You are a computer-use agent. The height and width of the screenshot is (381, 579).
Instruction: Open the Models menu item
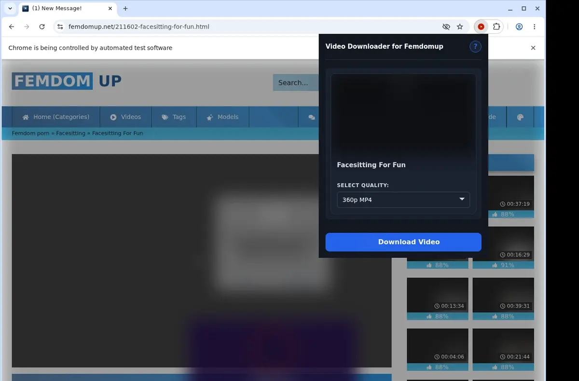pos(222,117)
